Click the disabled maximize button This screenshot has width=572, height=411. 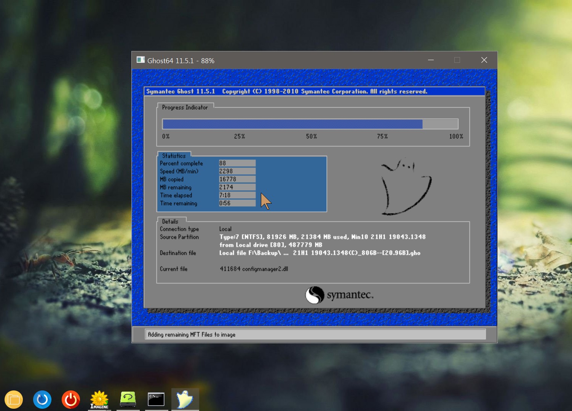click(457, 60)
